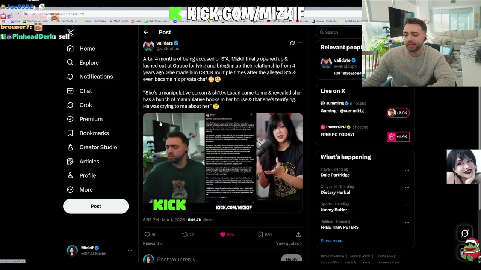Click the share upload icon
Image resolution: width=481 pixels, height=270 pixels.
pos(298,234)
